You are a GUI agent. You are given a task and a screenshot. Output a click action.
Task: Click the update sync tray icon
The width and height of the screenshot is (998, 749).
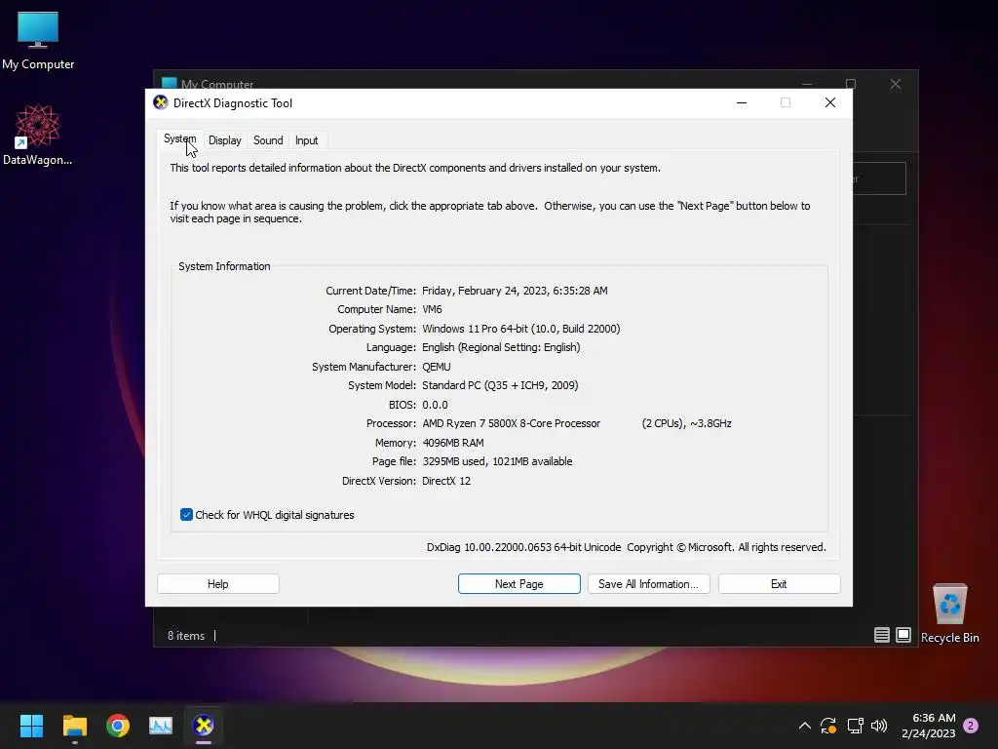[828, 726]
